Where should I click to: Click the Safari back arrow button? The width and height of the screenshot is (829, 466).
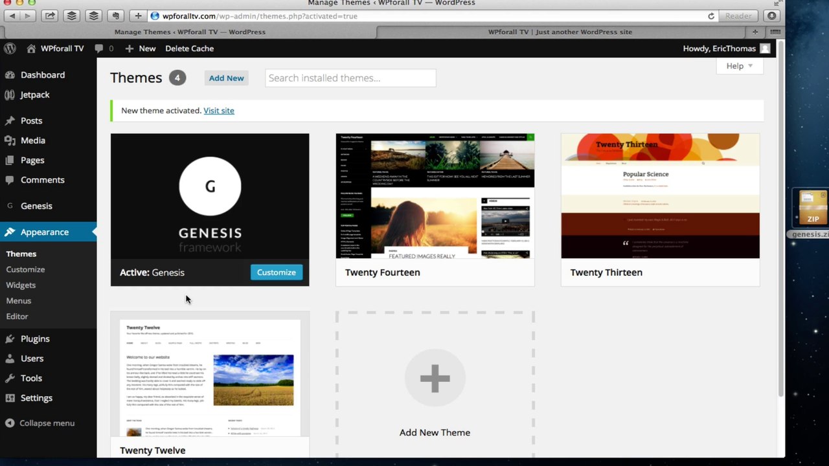coord(12,16)
